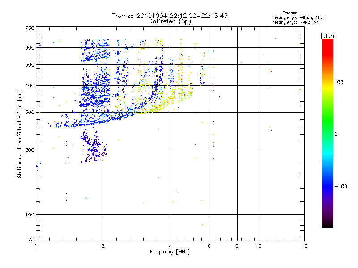
Task: Click the x-axis tick label '10'
Action: pos(259,246)
